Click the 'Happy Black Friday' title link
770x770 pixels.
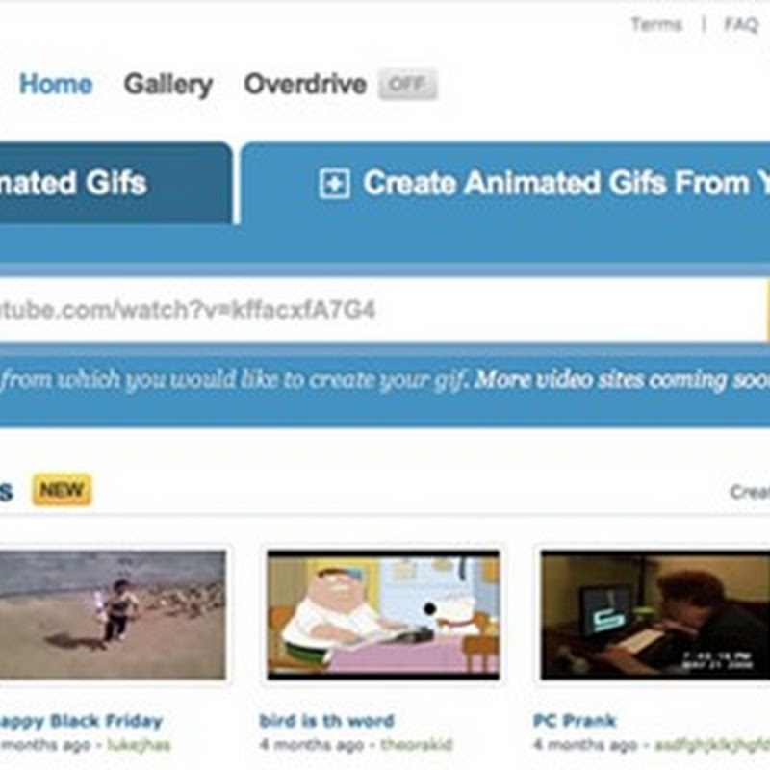[x=81, y=721]
